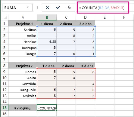This screenshot has height=117, width=134.
Task: Click blue range handle at D6 corner
Action: point(95,56)
